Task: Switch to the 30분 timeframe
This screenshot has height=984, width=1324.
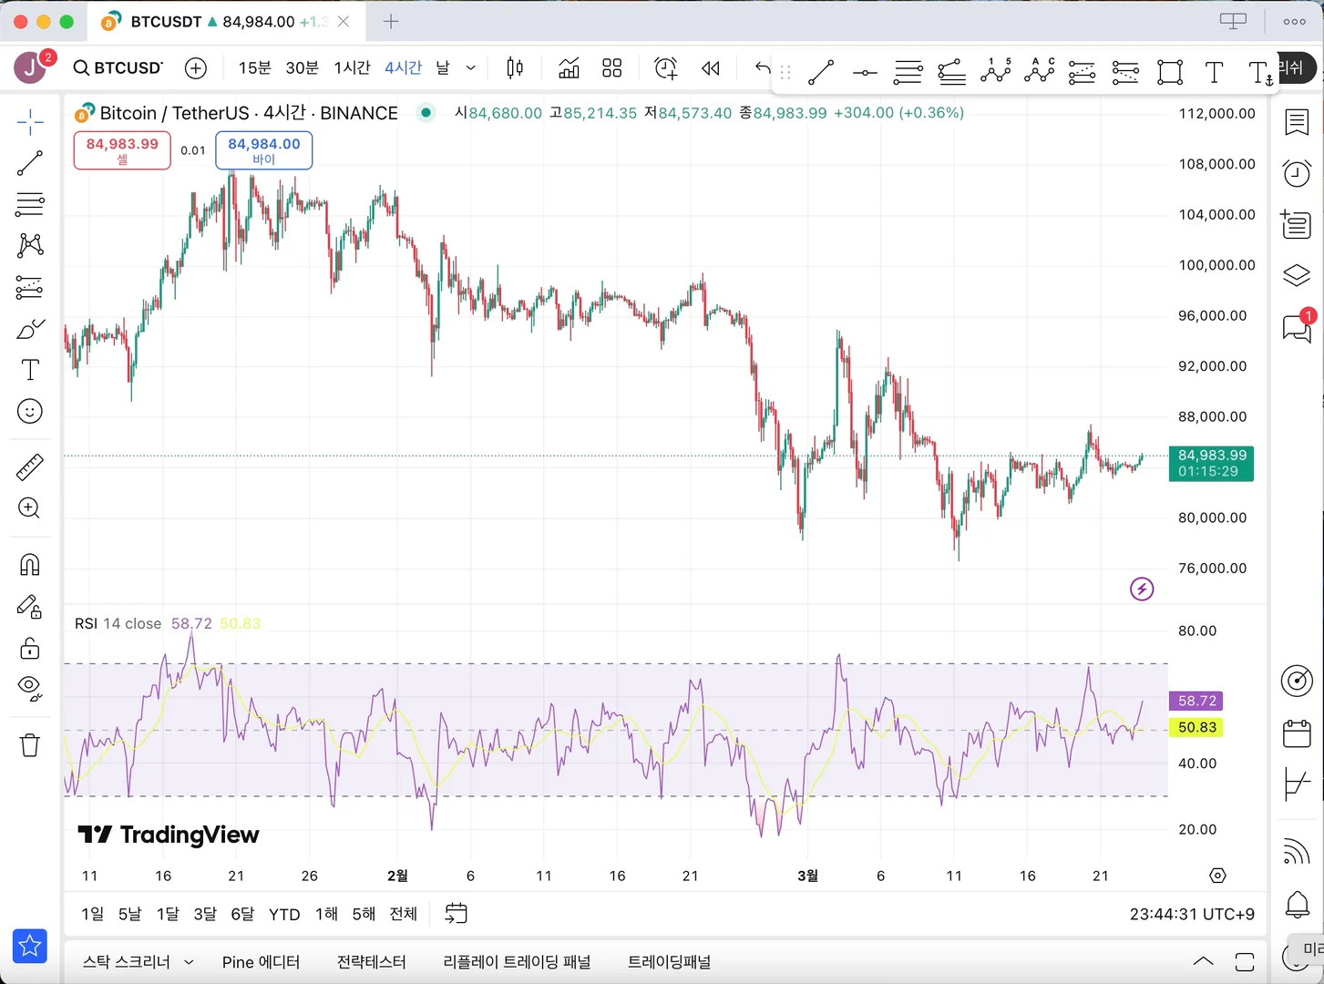Action: tap(303, 68)
